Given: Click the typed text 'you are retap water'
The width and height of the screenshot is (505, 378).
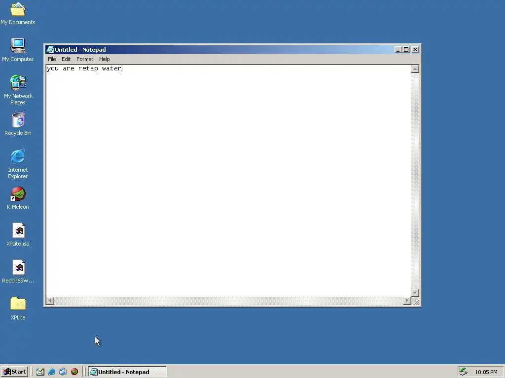Looking at the screenshot, I should [x=84, y=68].
